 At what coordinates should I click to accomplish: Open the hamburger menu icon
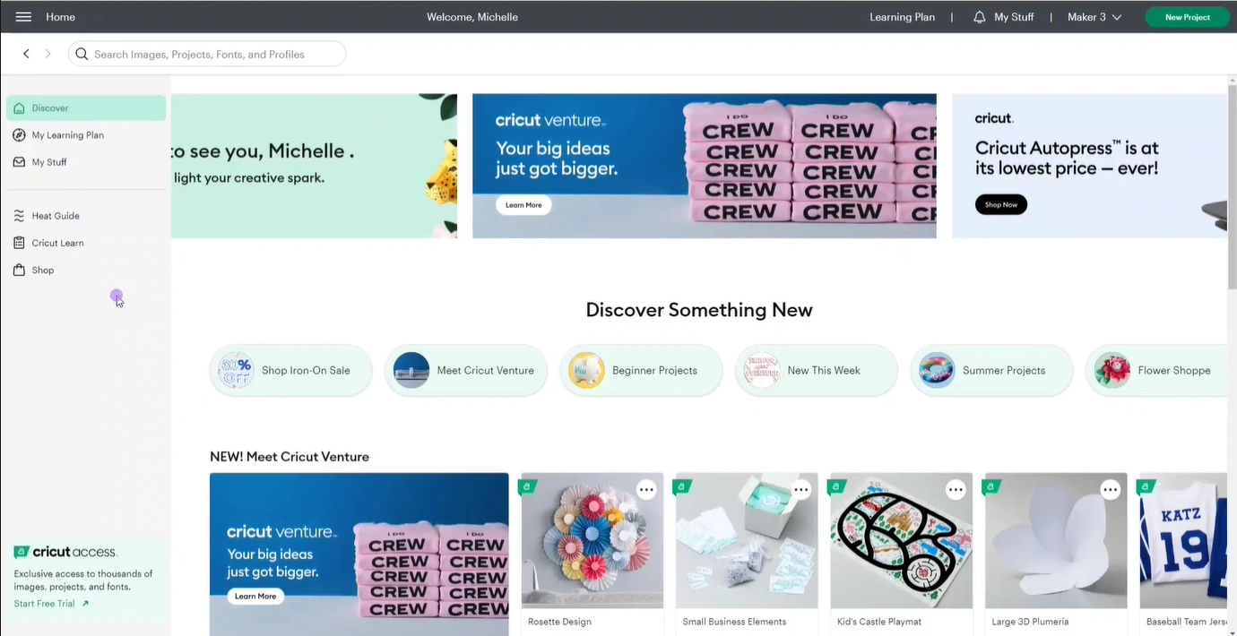(x=23, y=17)
